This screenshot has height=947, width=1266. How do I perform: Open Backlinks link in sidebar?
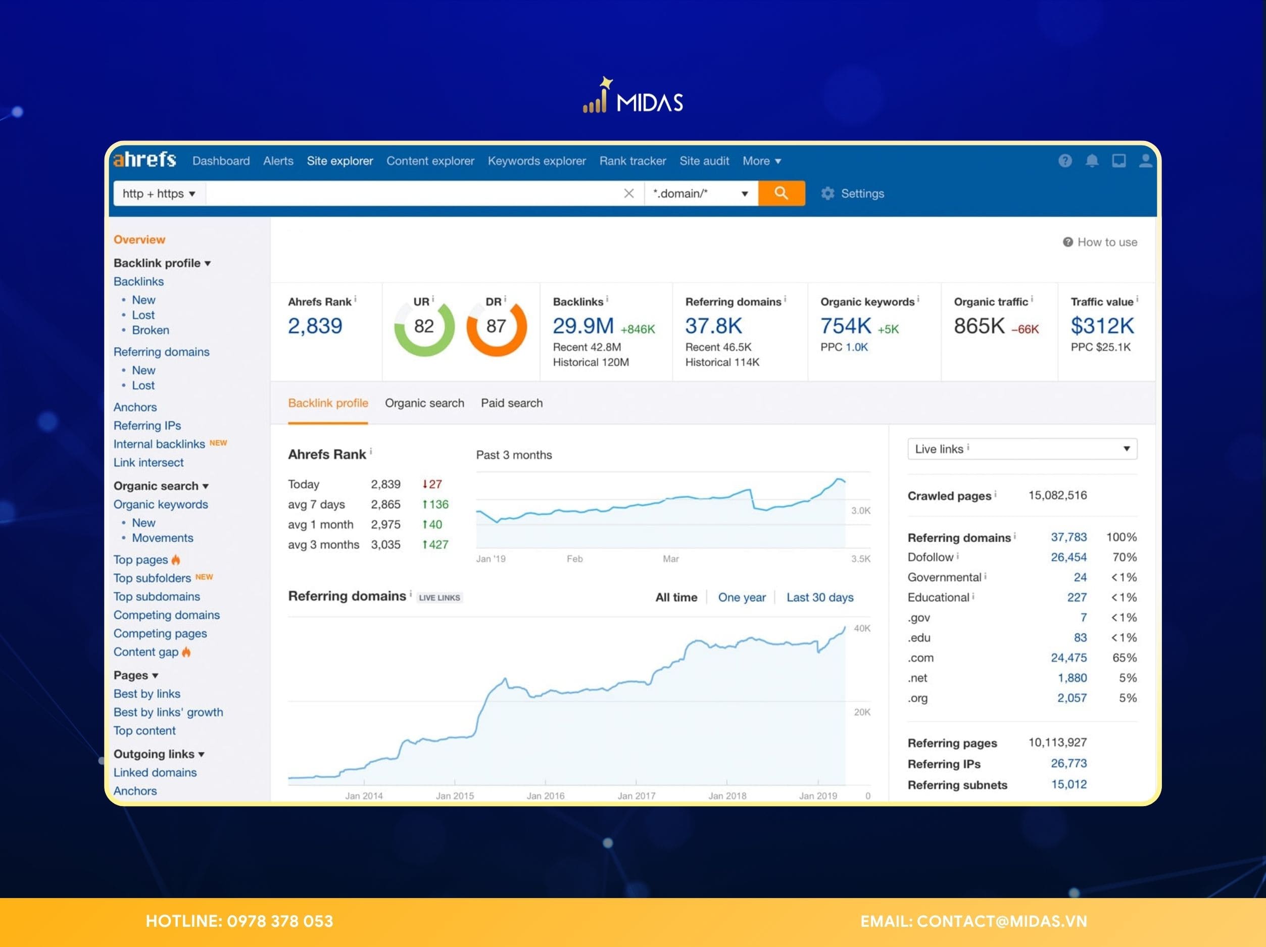pyautogui.click(x=138, y=281)
